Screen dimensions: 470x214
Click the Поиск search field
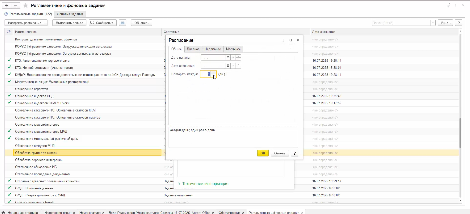(401, 23)
